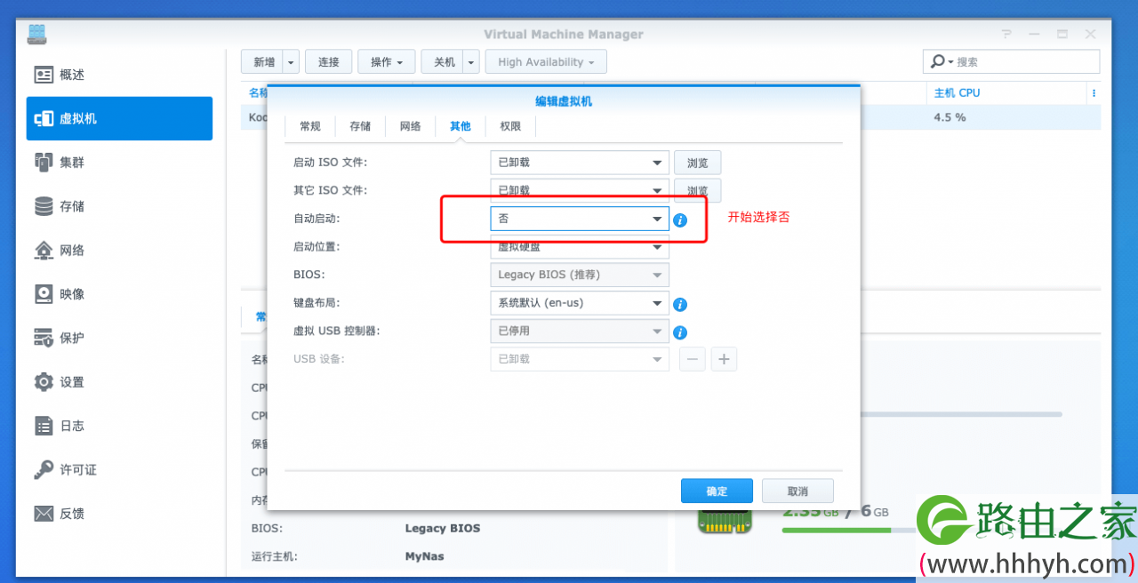Open 启动 ISO 文件 dropdown
1138x583 pixels.
pos(580,163)
